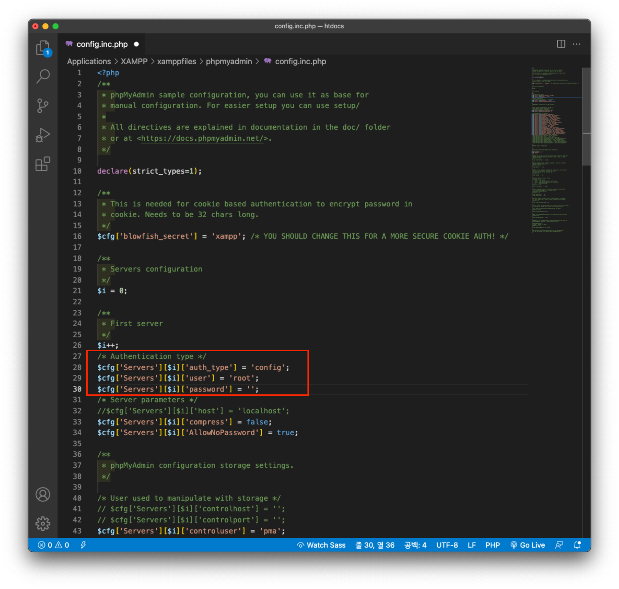The width and height of the screenshot is (619, 589).
Task: Open the Explorer view icon
Action: [x=43, y=48]
